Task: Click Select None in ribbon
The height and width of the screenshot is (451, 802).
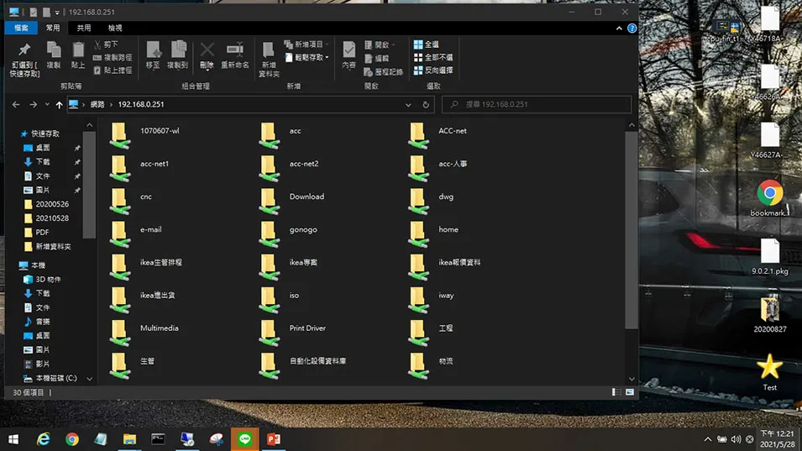Action: point(433,57)
